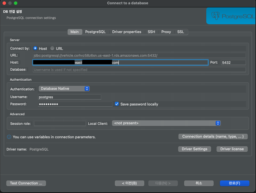Select the Host radio button
Image resolution: width=256 pixels, height=193 pixels.
coord(35,48)
